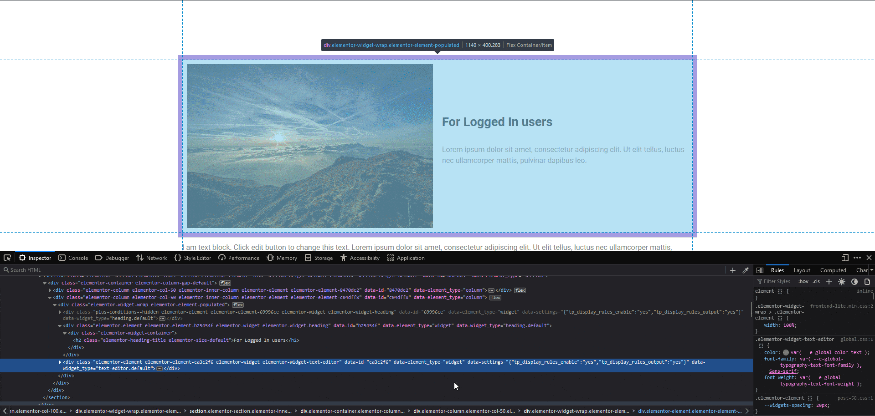Image resolution: width=875 pixels, height=416 pixels.
Task: Click the mountain landscape image on the page
Action: click(x=310, y=146)
